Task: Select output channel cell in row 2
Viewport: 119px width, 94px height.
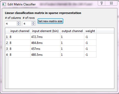Action: [72, 43]
